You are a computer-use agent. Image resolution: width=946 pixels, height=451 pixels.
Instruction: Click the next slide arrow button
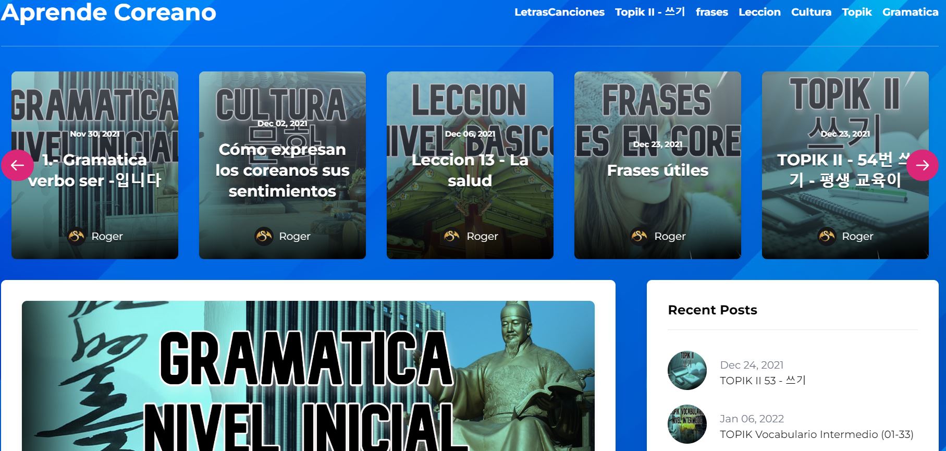coord(923,165)
